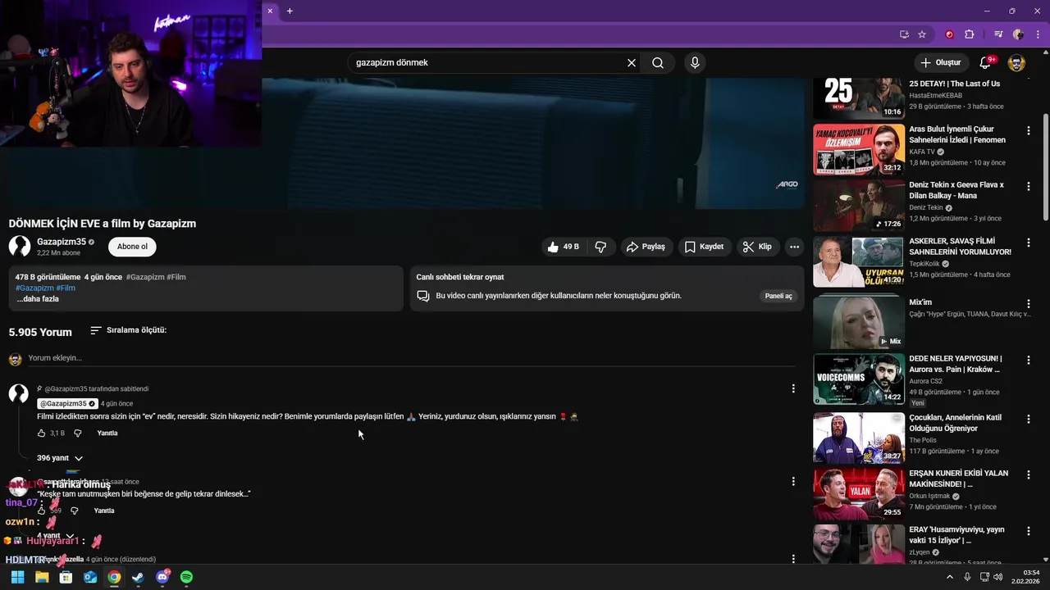The height and width of the screenshot is (590, 1050).
Task: Clear search text with the X icon
Action: pos(632,63)
